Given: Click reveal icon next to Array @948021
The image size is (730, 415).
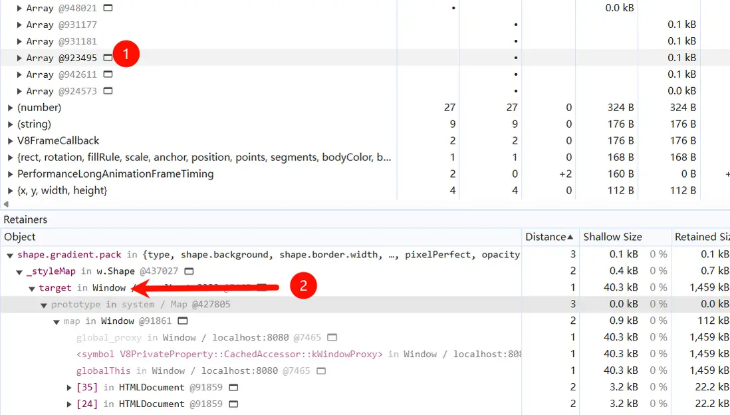Looking at the screenshot, I should (108, 8).
